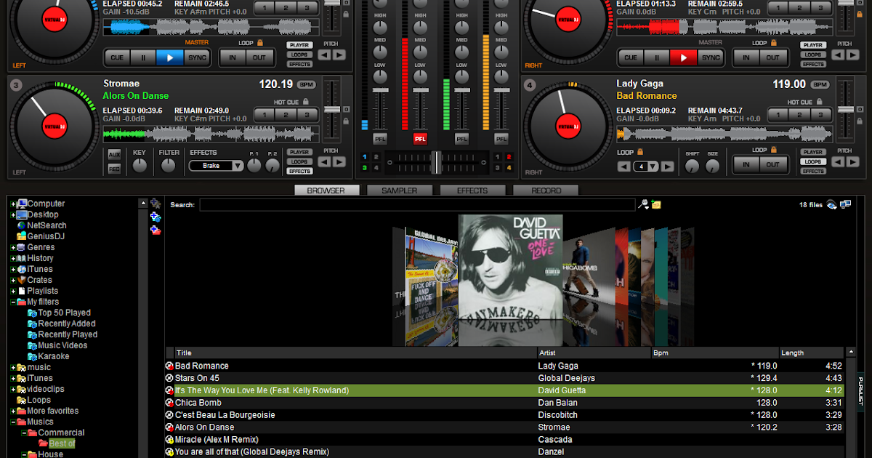Click the P.1 effect parameter knob

click(254, 166)
